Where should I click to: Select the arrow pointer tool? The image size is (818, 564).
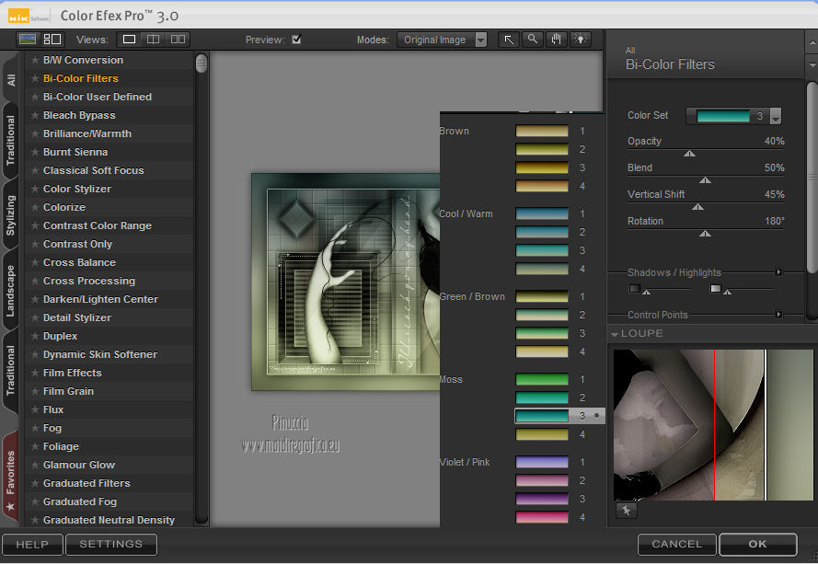tap(509, 40)
